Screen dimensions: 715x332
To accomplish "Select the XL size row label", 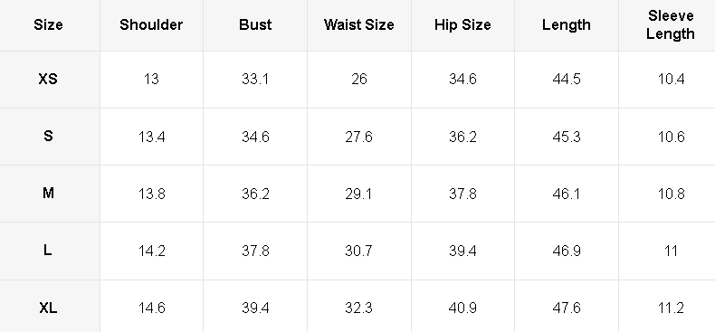I will click(x=48, y=308).
